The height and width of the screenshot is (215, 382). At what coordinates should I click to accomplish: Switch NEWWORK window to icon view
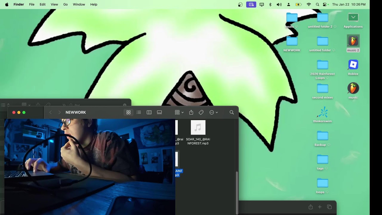(x=129, y=112)
